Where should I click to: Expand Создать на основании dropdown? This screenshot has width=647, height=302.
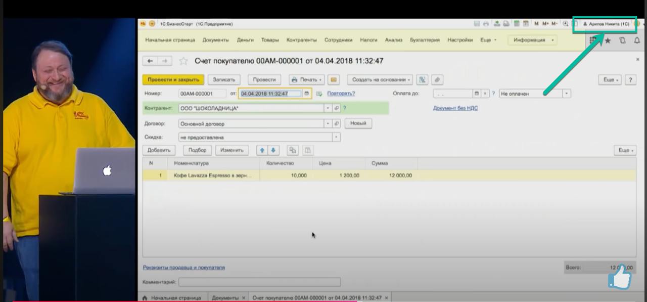[380, 79]
